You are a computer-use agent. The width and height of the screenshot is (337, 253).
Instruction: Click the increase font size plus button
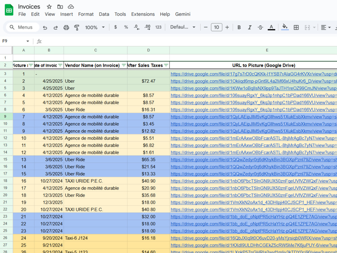227,27
